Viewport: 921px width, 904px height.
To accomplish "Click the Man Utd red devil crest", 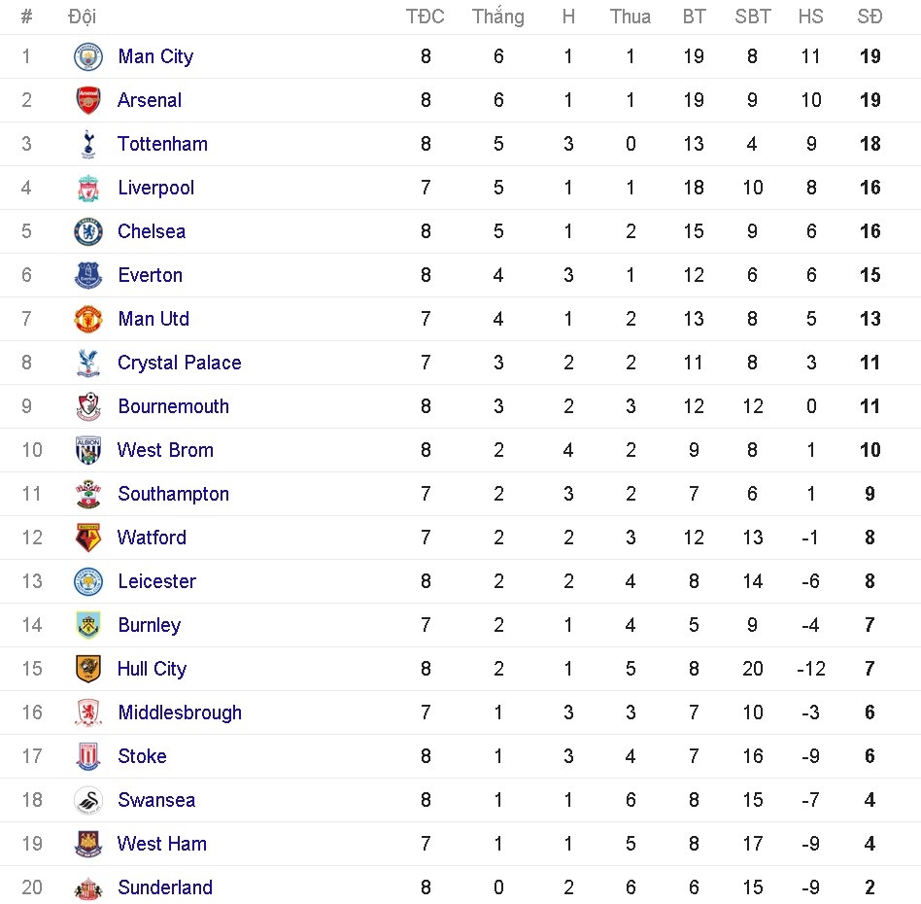I will (87, 319).
